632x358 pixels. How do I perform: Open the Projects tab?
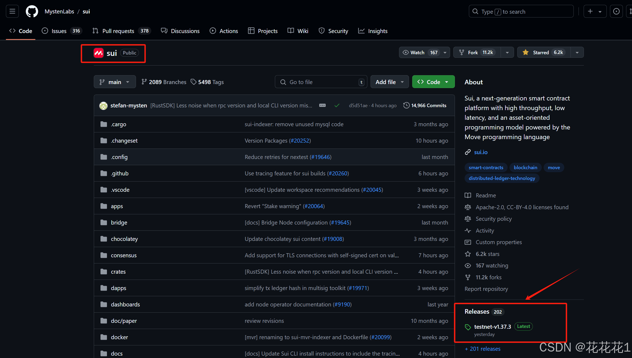[x=263, y=31]
